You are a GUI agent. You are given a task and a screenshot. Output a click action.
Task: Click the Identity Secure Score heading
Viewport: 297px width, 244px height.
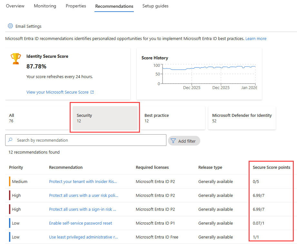(47, 56)
